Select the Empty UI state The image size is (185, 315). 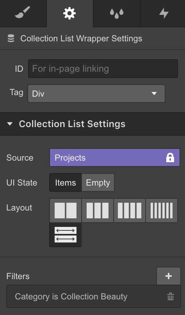point(98,182)
